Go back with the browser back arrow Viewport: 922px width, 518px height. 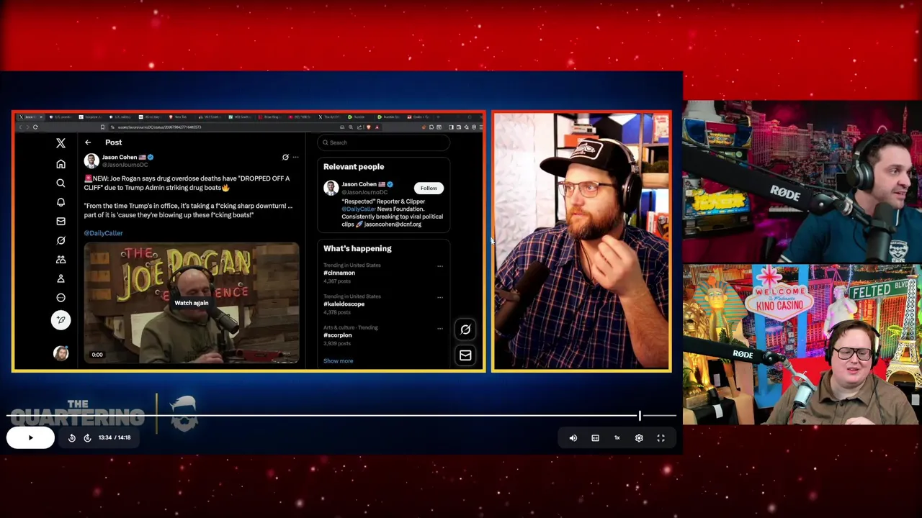click(19, 127)
